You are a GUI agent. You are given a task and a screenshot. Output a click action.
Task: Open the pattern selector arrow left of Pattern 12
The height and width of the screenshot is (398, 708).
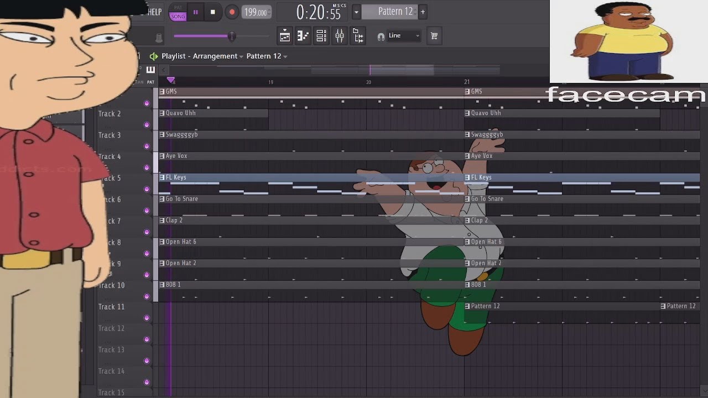[356, 12]
